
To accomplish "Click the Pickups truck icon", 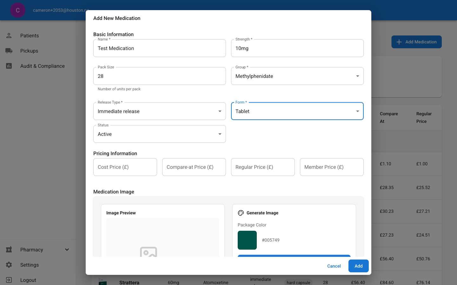I will pos(9,51).
